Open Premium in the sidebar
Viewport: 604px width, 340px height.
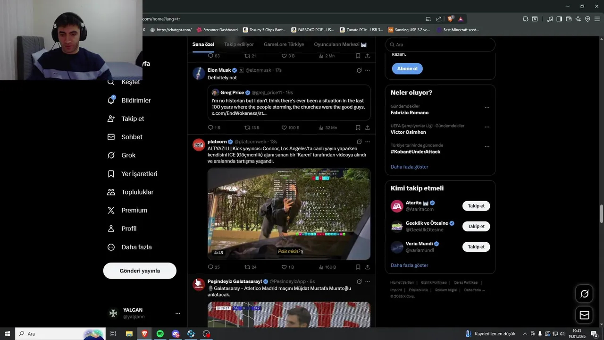[x=127, y=210]
